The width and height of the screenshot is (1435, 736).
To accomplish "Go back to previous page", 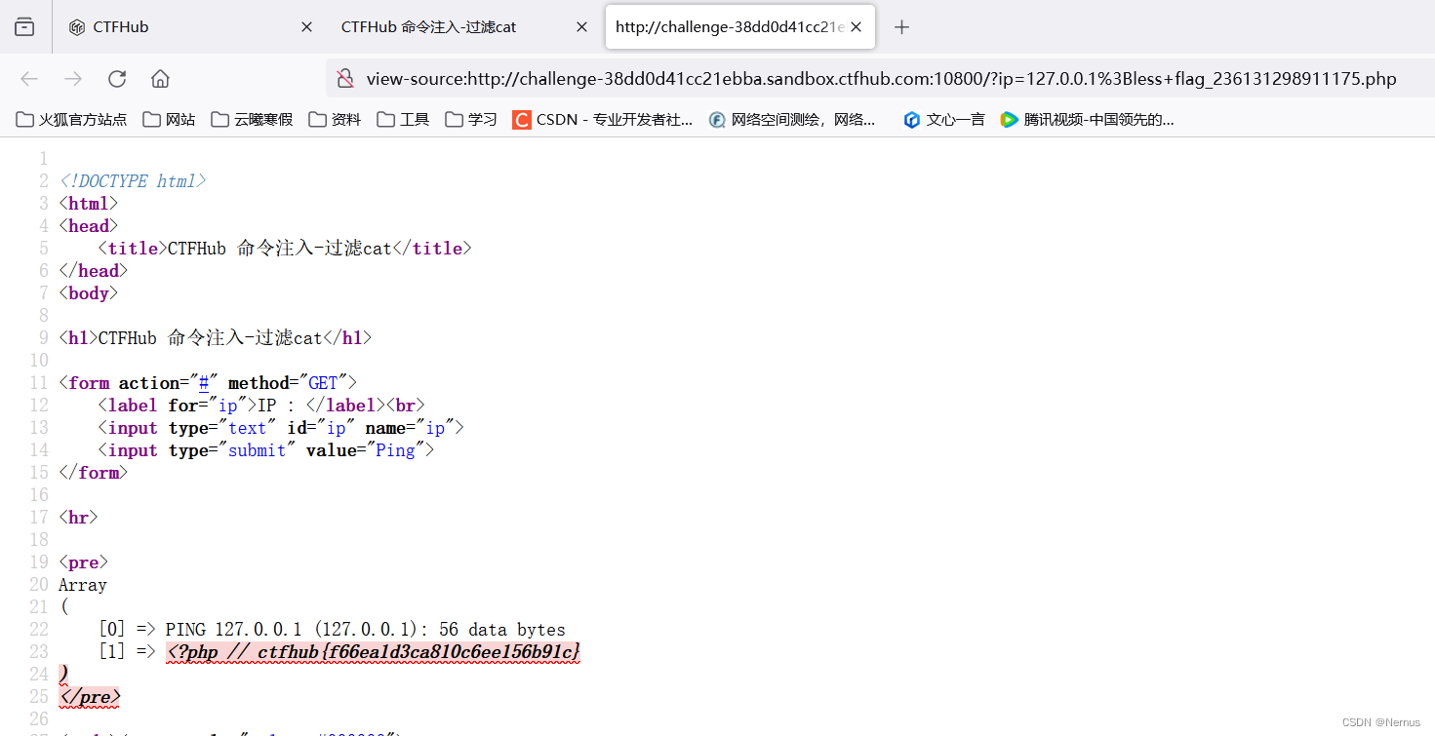I will click(29, 79).
